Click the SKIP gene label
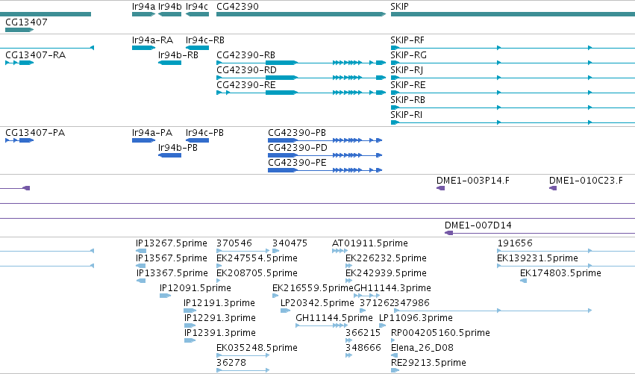The image size is (635, 374). [399, 7]
